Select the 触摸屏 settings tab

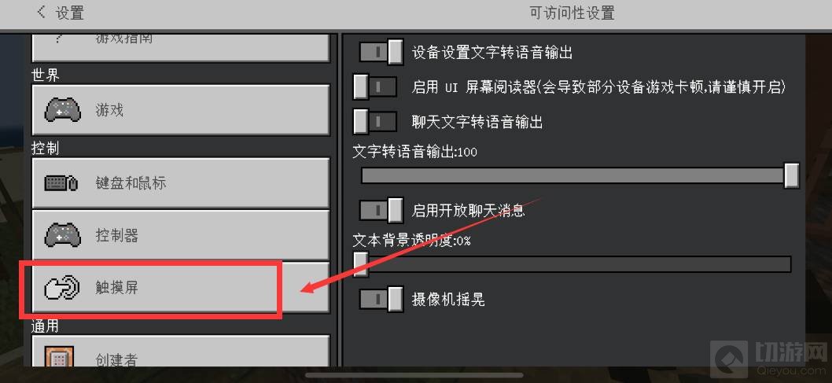(181, 287)
